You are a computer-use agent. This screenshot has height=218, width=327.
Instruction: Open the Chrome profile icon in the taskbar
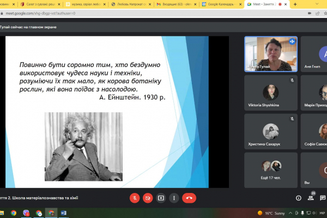pos(39,213)
